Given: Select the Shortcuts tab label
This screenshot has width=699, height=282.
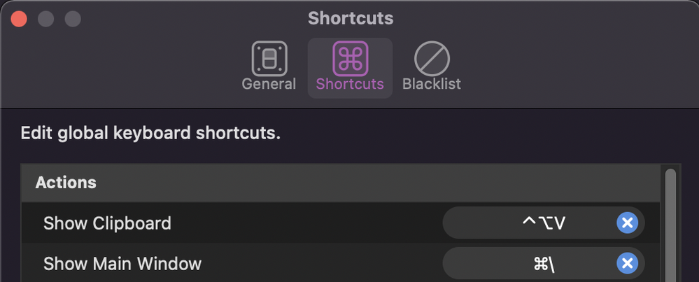Looking at the screenshot, I should 350,84.
